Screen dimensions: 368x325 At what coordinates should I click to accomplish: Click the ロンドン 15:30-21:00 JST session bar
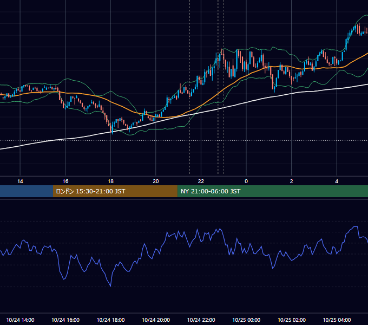pos(115,191)
